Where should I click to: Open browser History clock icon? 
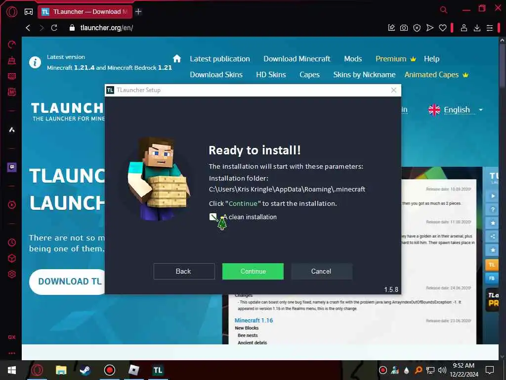point(12,242)
